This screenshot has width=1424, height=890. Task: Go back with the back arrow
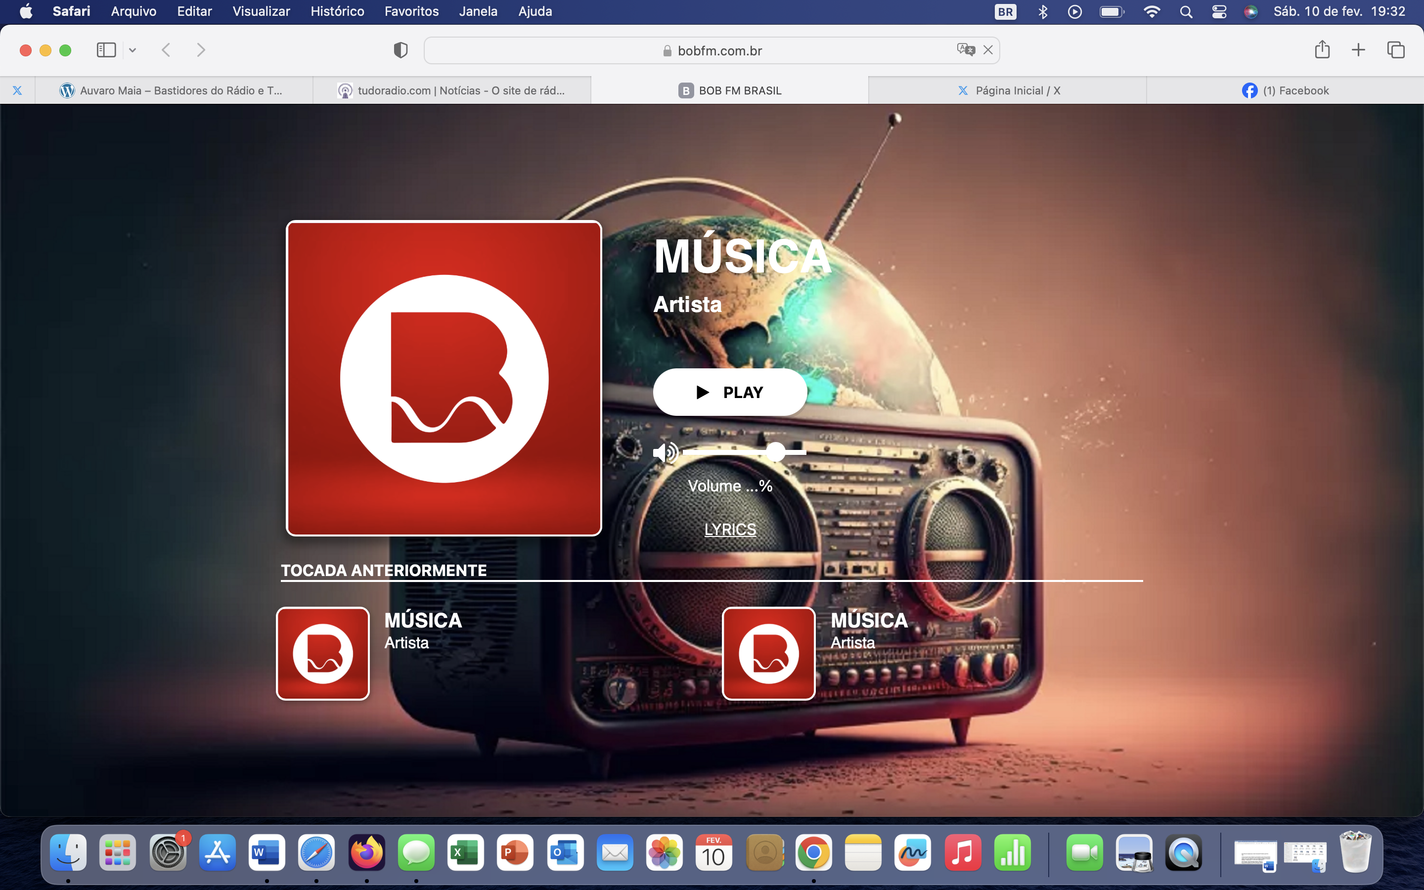167,50
